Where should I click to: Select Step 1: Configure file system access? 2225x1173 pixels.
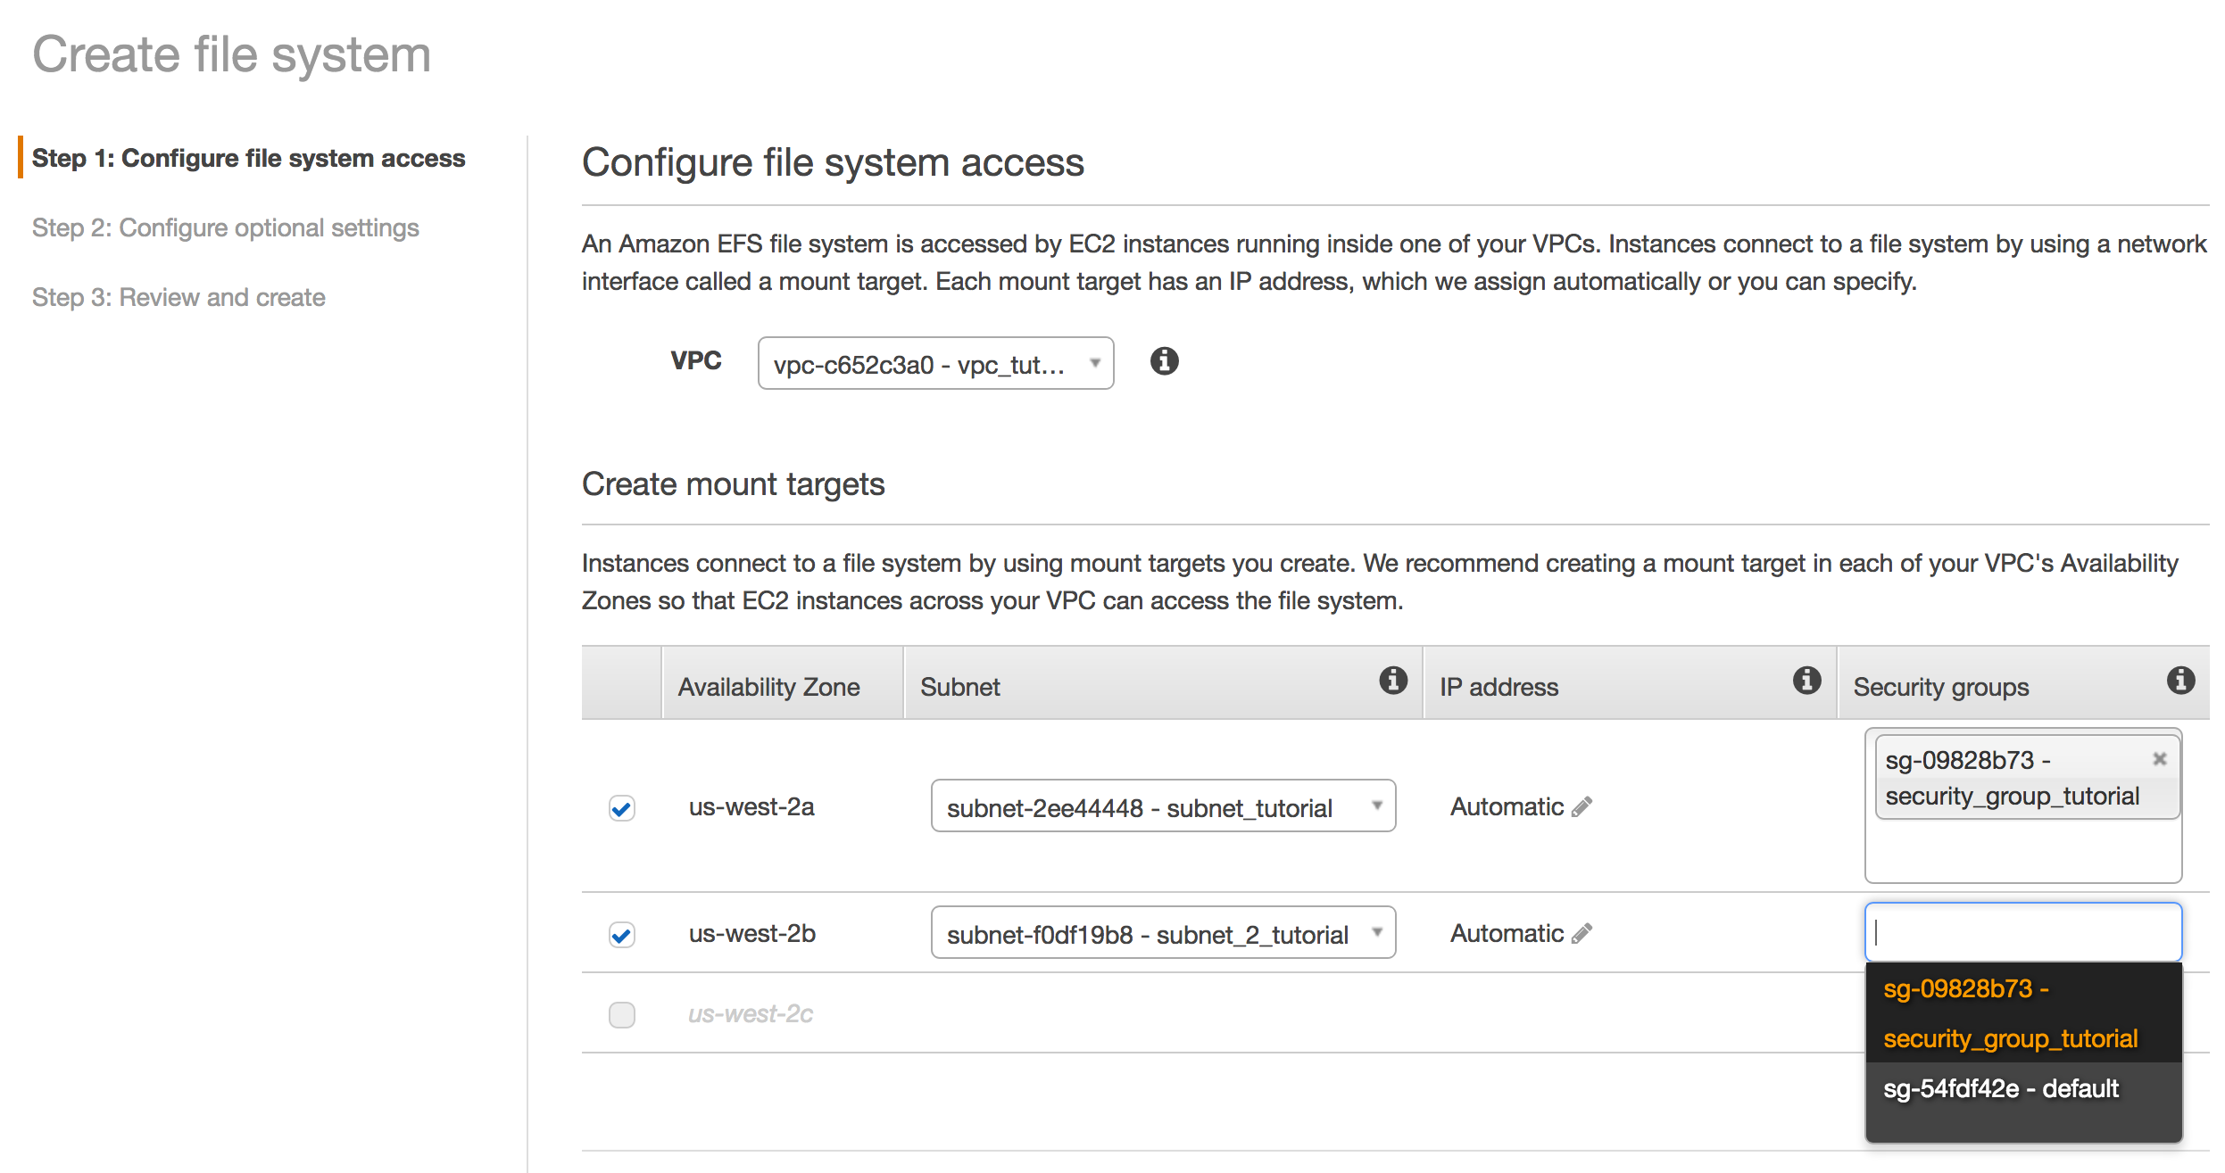(x=248, y=159)
